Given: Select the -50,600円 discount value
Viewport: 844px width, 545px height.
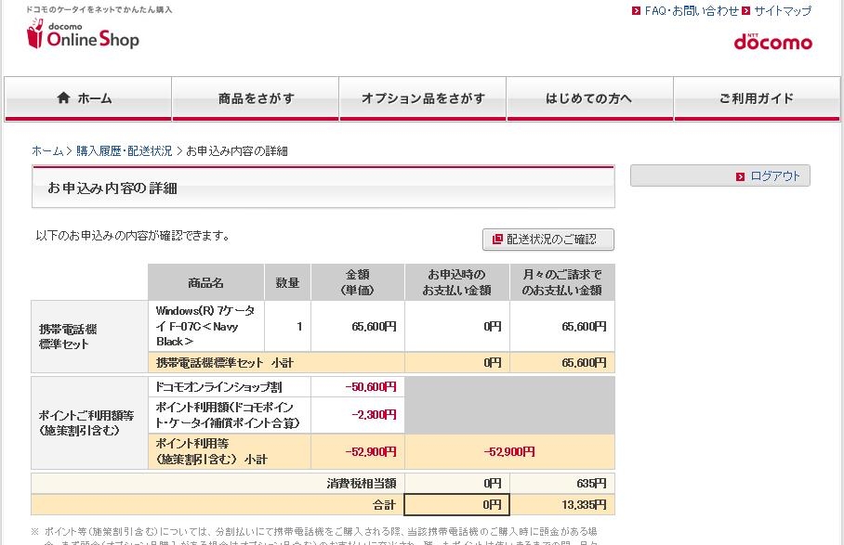Looking at the screenshot, I should pyautogui.click(x=371, y=387).
